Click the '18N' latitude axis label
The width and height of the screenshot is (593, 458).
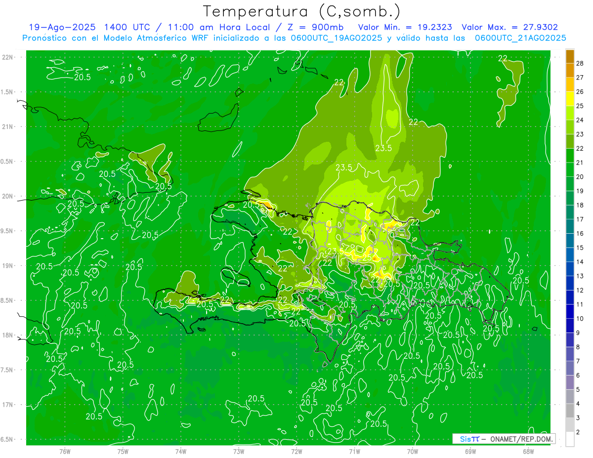tap(7, 335)
